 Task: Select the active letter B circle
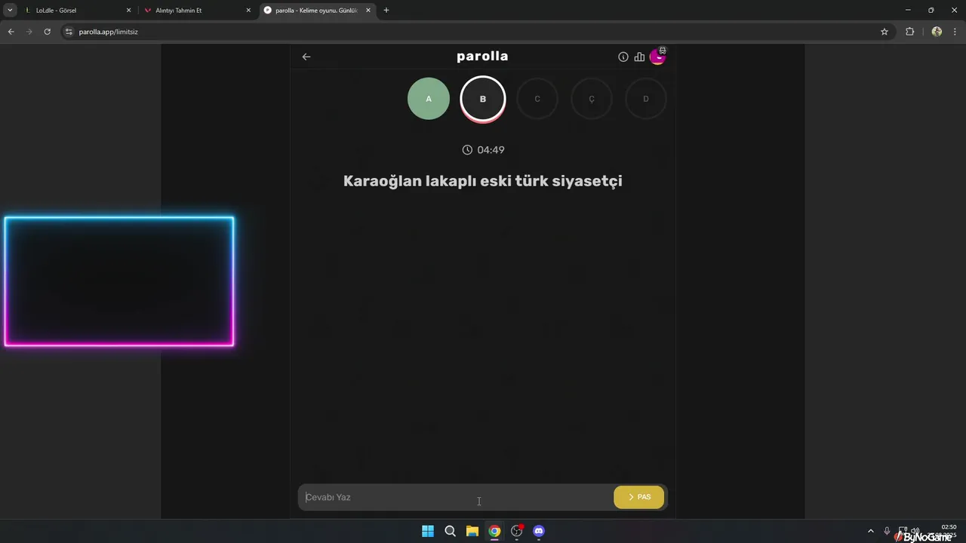click(x=483, y=99)
